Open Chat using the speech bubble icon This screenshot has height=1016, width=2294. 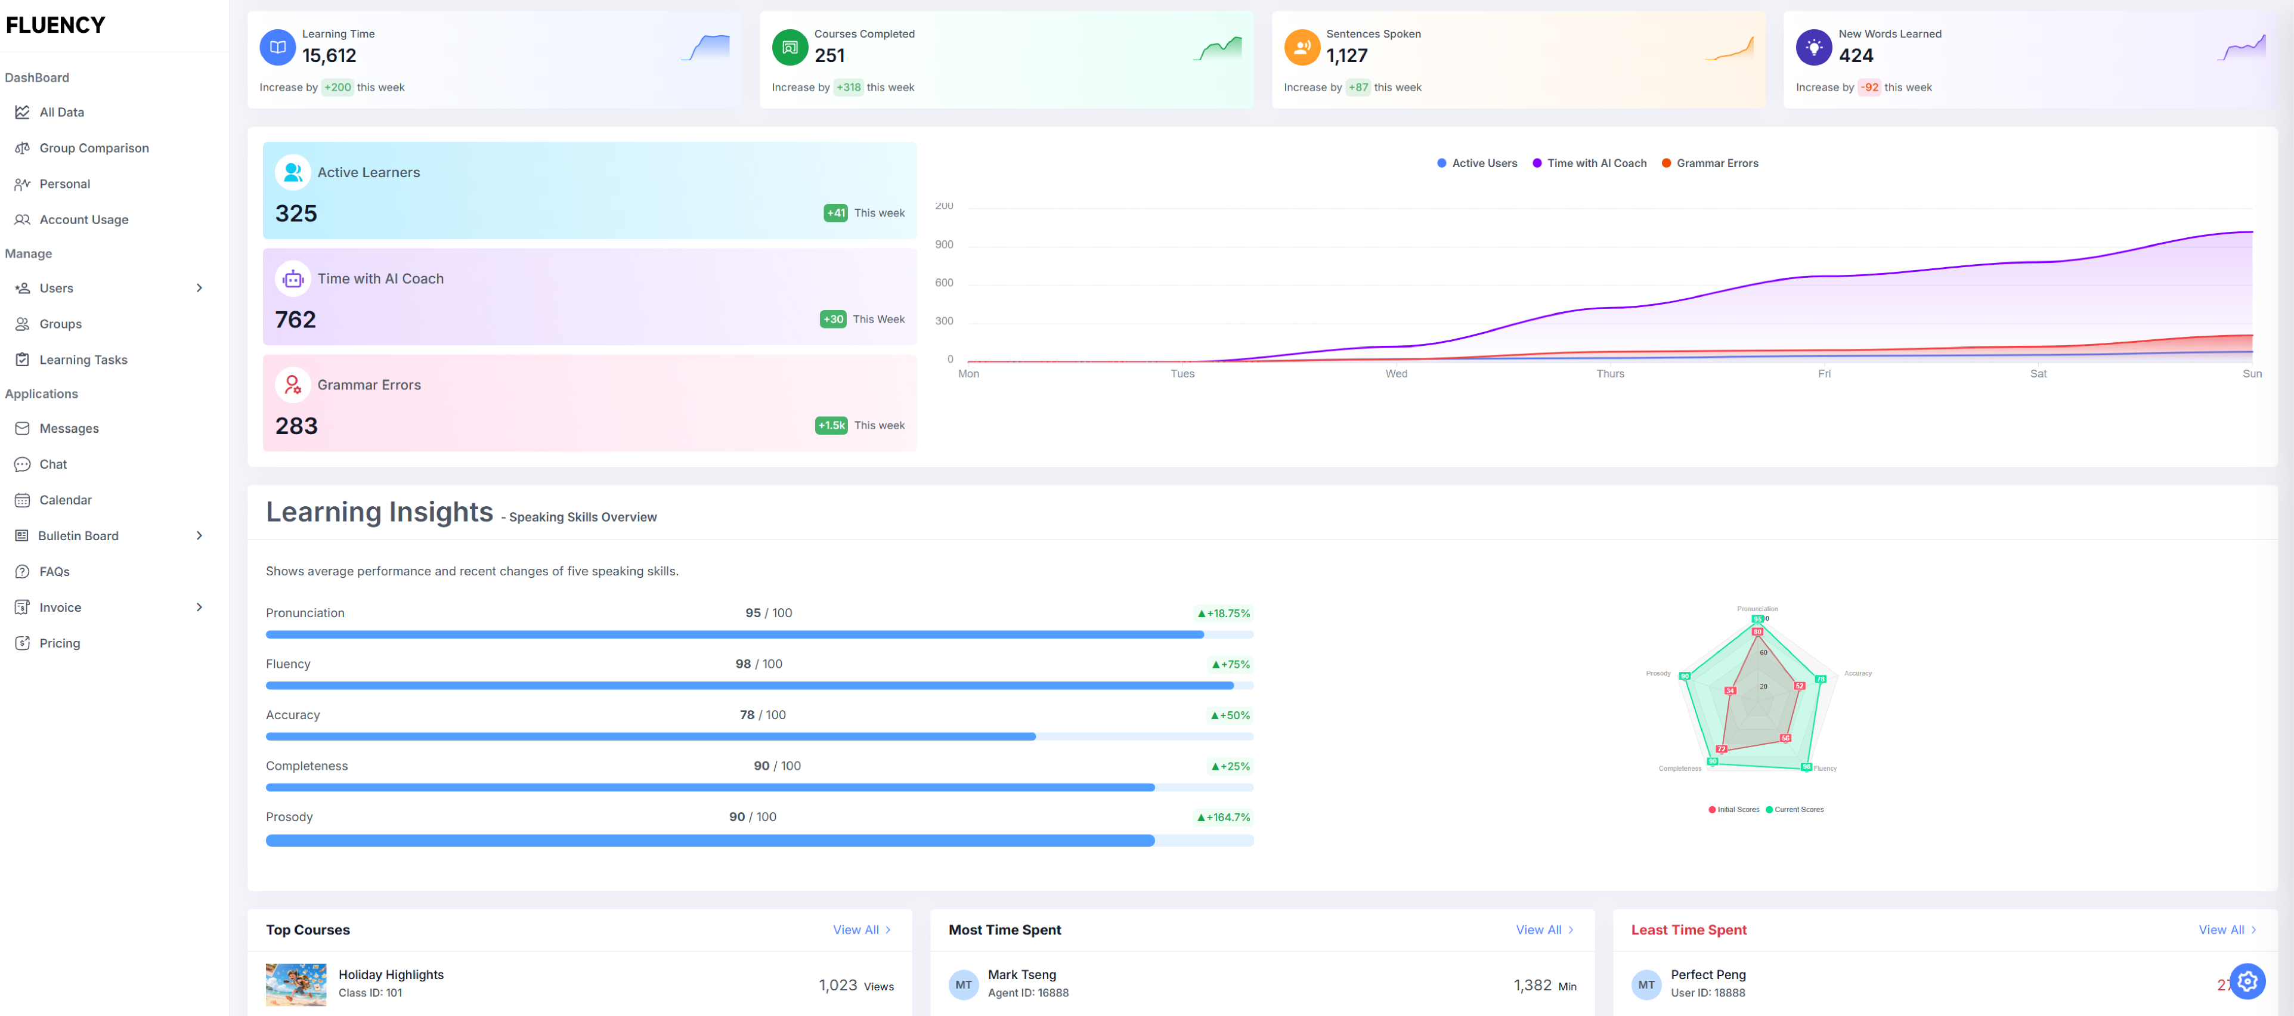click(x=23, y=464)
